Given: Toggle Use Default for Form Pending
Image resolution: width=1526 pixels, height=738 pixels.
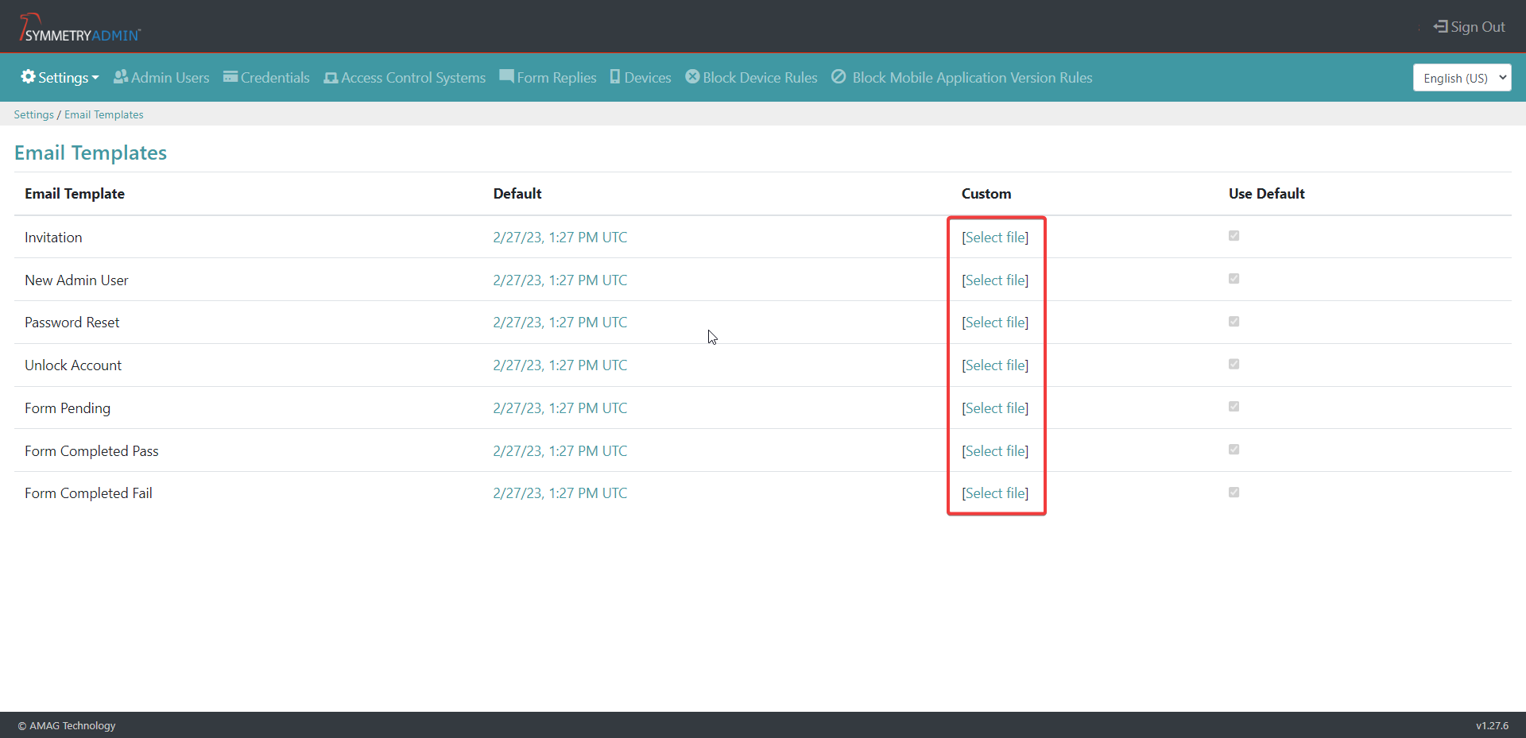Looking at the screenshot, I should click(1234, 407).
